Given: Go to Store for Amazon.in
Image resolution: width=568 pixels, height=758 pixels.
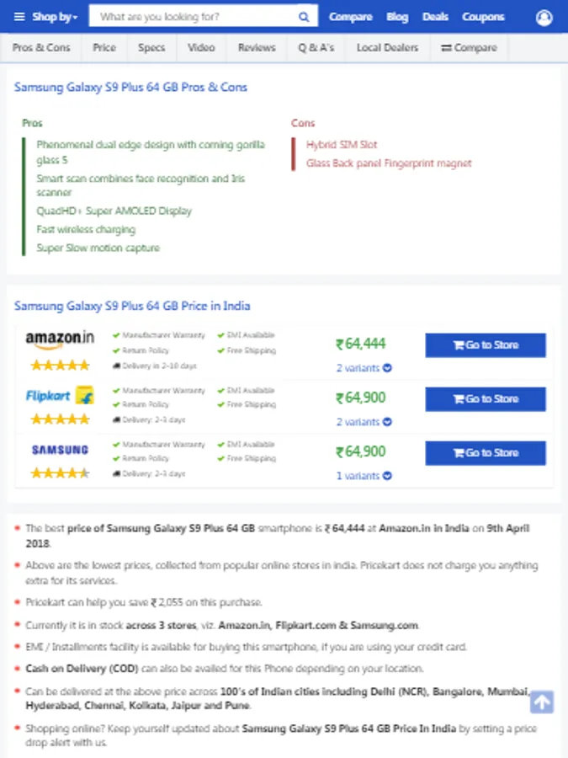Looking at the screenshot, I should coord(486,345).
